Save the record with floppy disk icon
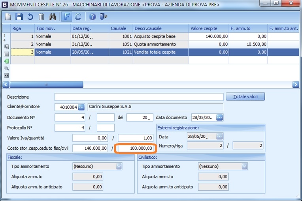The height and width of the screenshot is (201, 302). pyautogui.click(x=19, y=17)
